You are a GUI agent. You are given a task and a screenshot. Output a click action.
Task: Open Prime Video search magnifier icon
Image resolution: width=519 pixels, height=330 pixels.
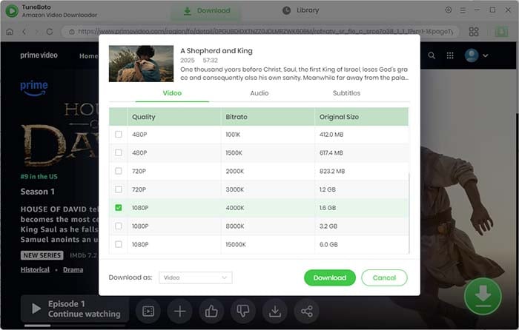432,55
